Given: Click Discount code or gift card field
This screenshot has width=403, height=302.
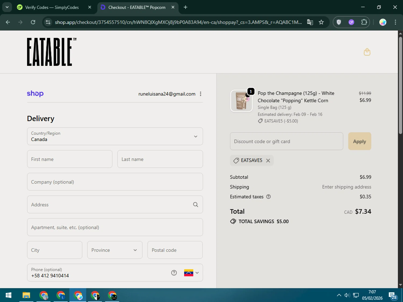Looking at the screenshot, I should click(x=286, y=141).
